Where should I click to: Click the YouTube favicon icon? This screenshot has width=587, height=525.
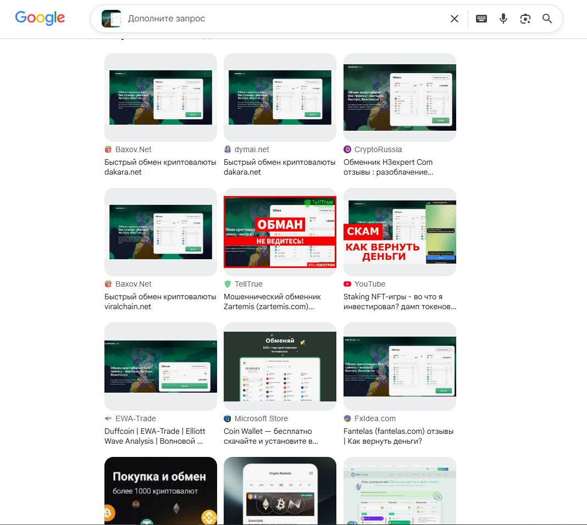347,284
